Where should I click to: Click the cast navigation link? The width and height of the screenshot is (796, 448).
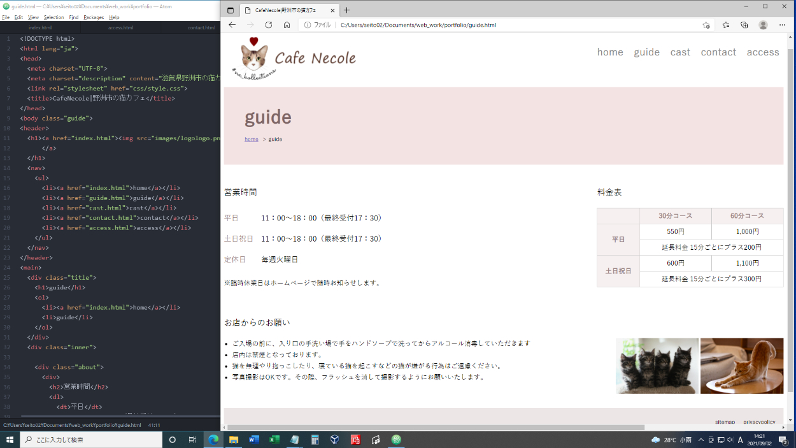[680, 52]
